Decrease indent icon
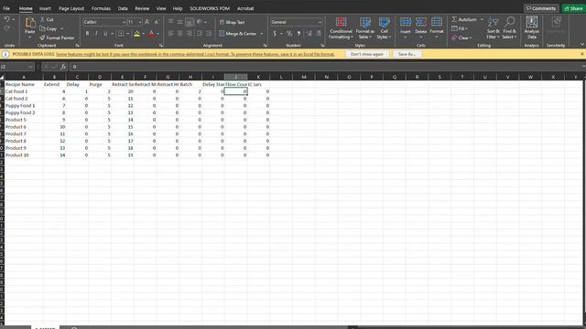The image size is (586, 329). 200,34
